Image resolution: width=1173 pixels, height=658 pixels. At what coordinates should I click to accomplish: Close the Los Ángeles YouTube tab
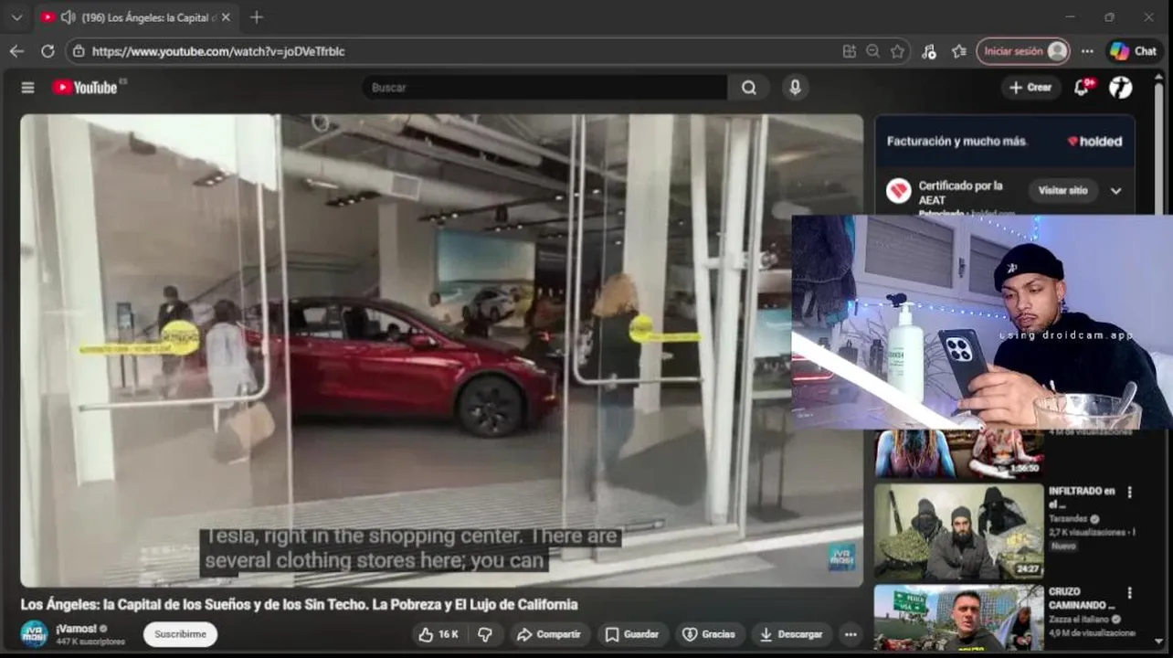226,17
